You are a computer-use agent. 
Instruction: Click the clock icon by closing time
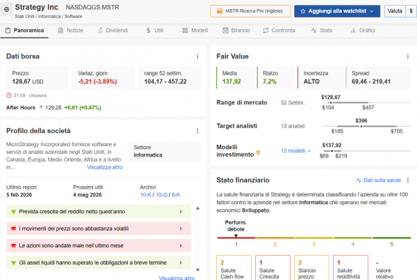(8, 95)
